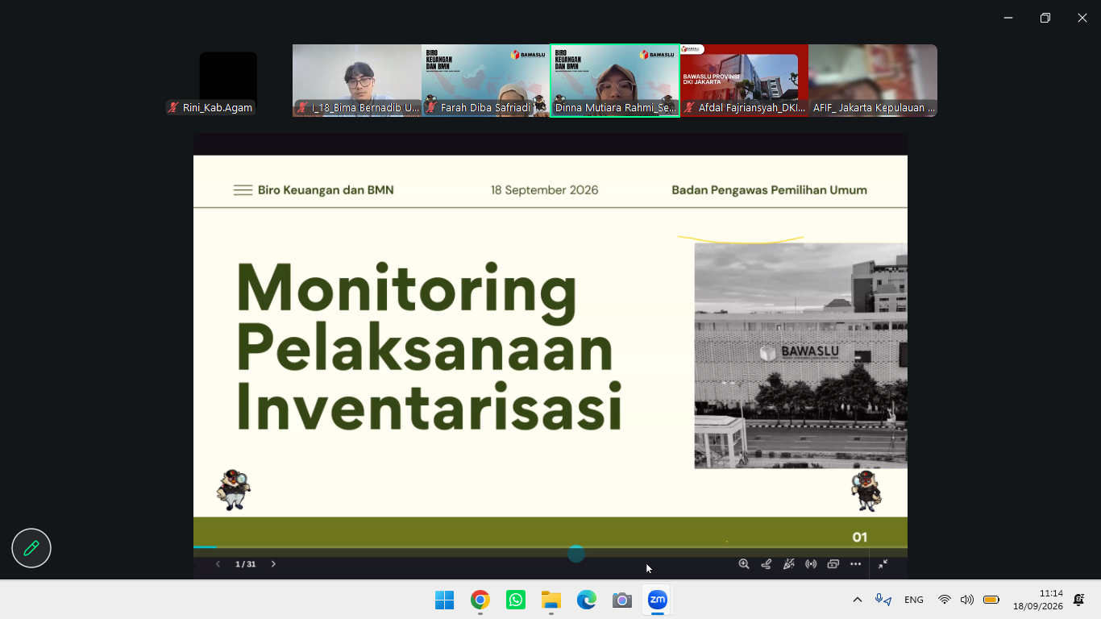Open WhatsApp from the taskbar
1101x619 pixels.
(516, 600)
